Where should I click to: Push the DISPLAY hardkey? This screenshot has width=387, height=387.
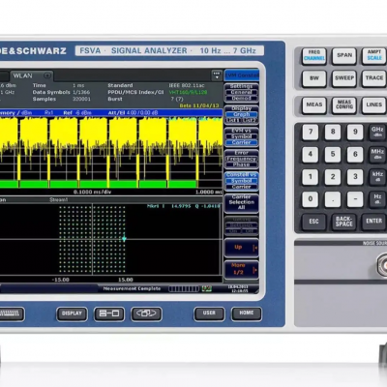72,313
